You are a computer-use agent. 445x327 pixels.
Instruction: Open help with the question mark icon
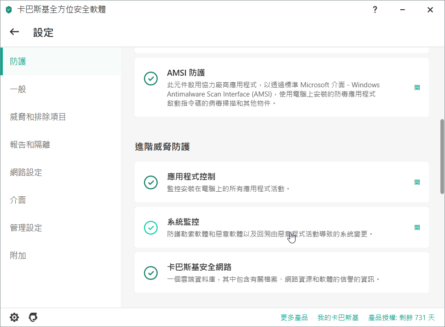pos(375,10)
